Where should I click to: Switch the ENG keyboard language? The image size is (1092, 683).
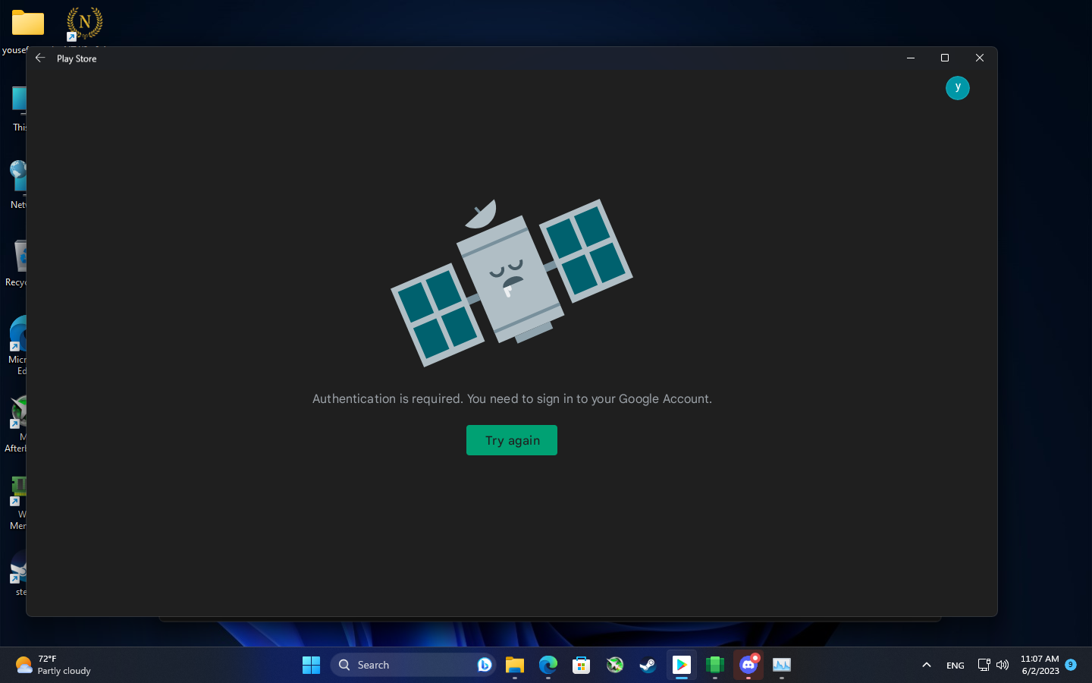click(955, 665)
